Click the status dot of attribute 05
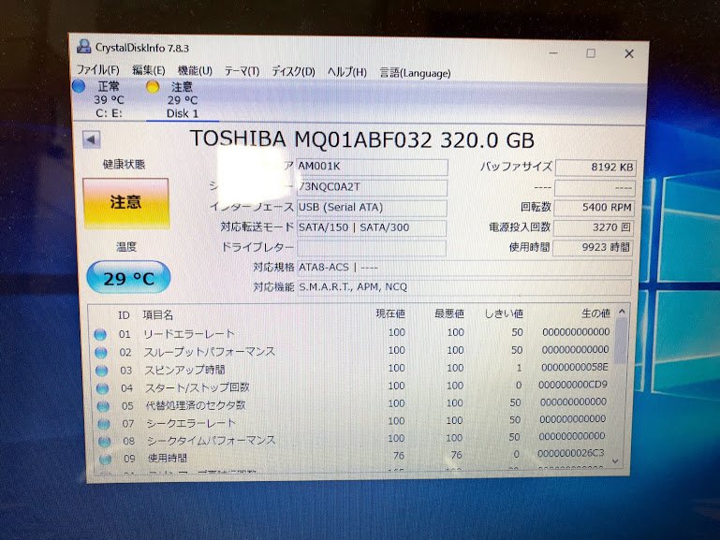 click(x=103, y=406)
